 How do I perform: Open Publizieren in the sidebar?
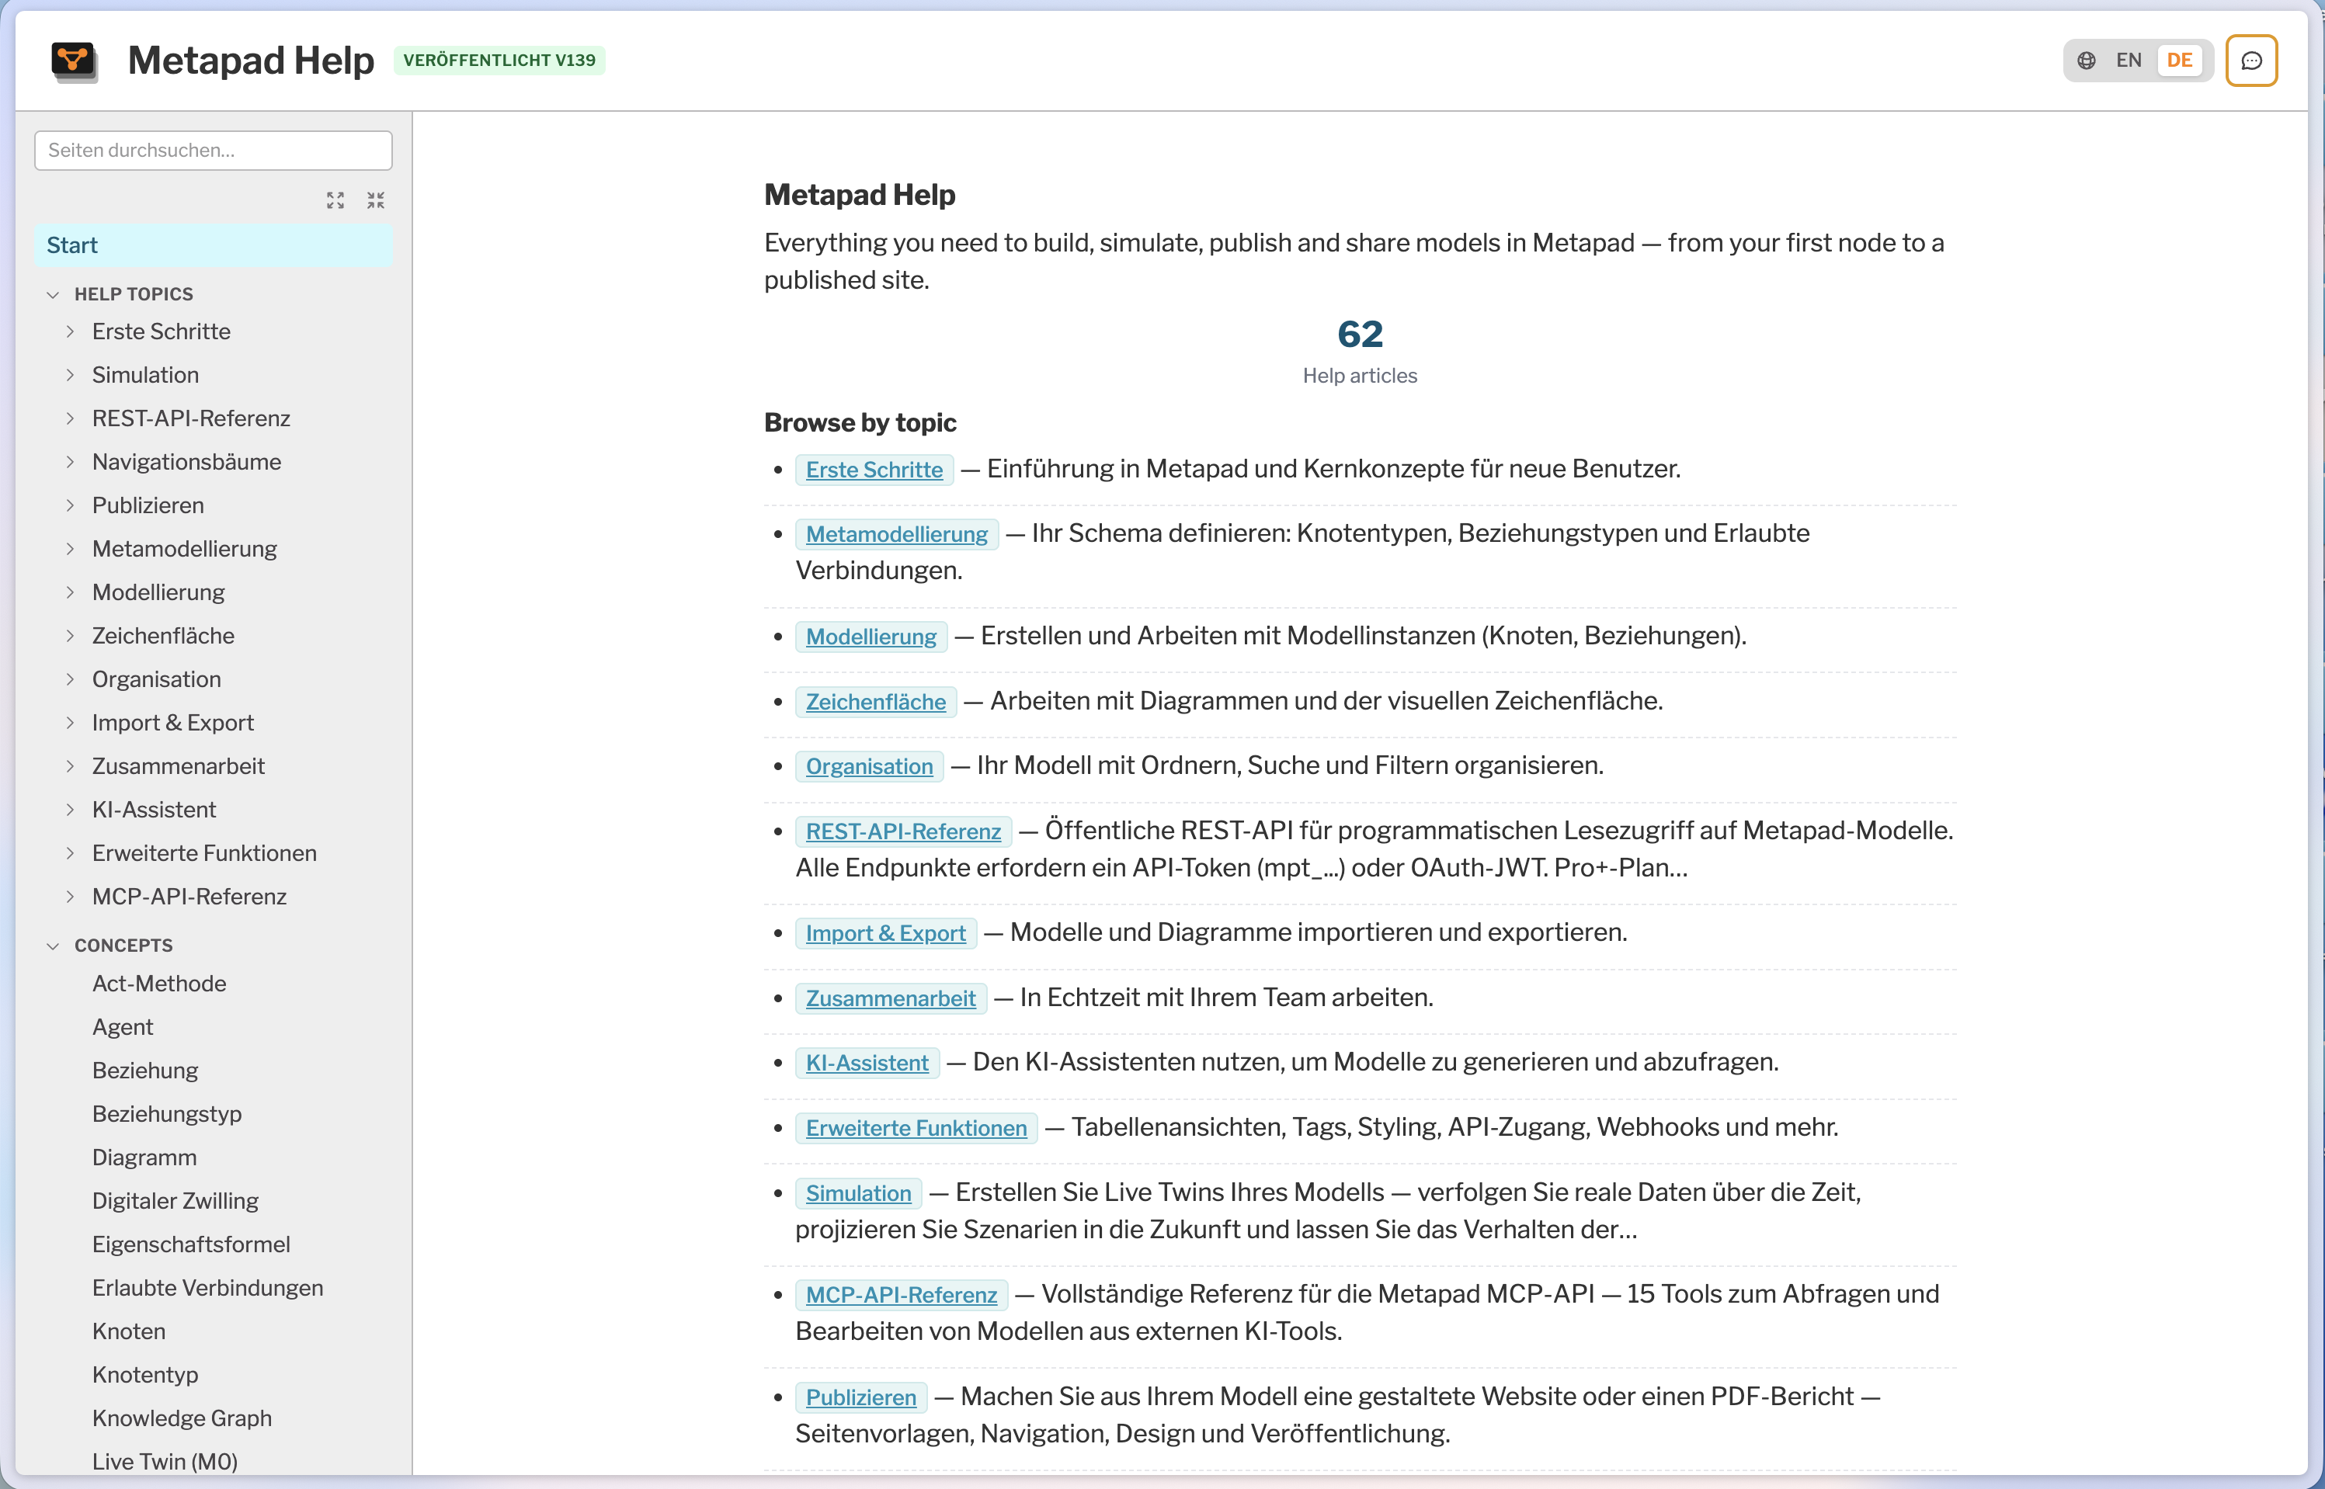[148, 505]
